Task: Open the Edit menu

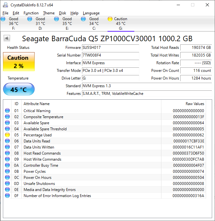Action: click(16, 13)
